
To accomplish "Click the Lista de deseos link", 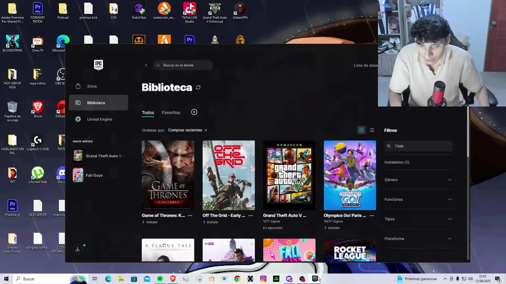I will point(366,65).
